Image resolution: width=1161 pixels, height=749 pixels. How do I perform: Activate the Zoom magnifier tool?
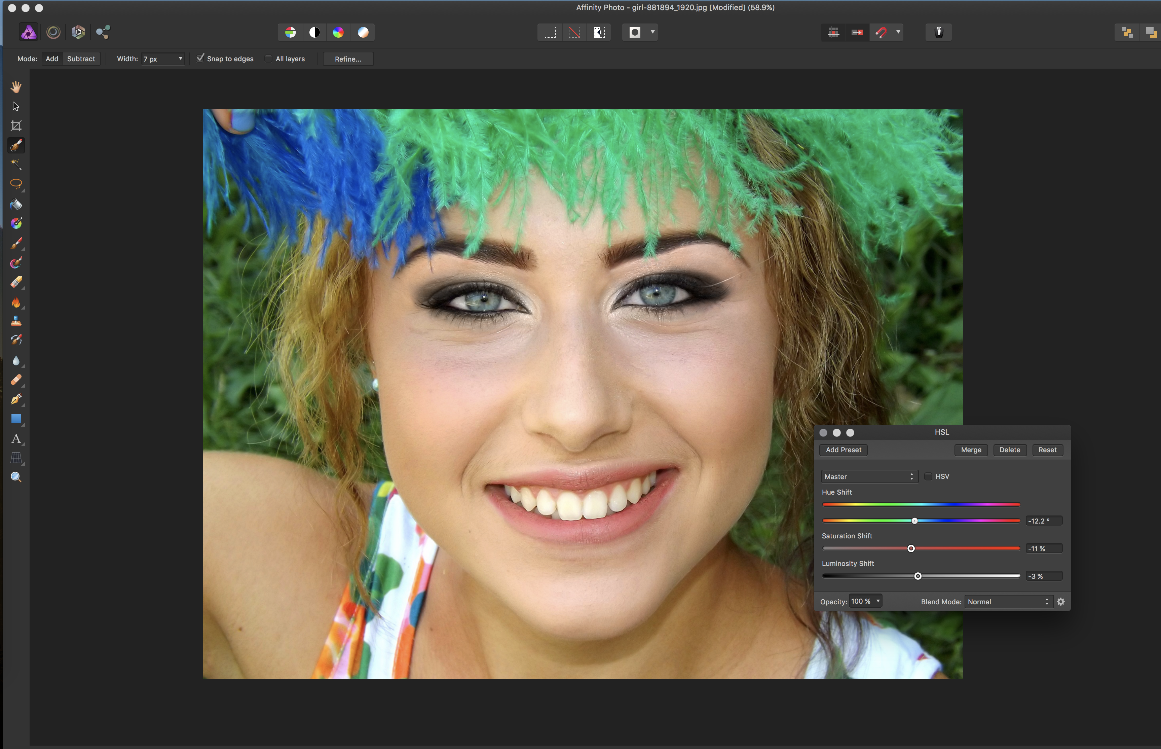click(16, 477)
